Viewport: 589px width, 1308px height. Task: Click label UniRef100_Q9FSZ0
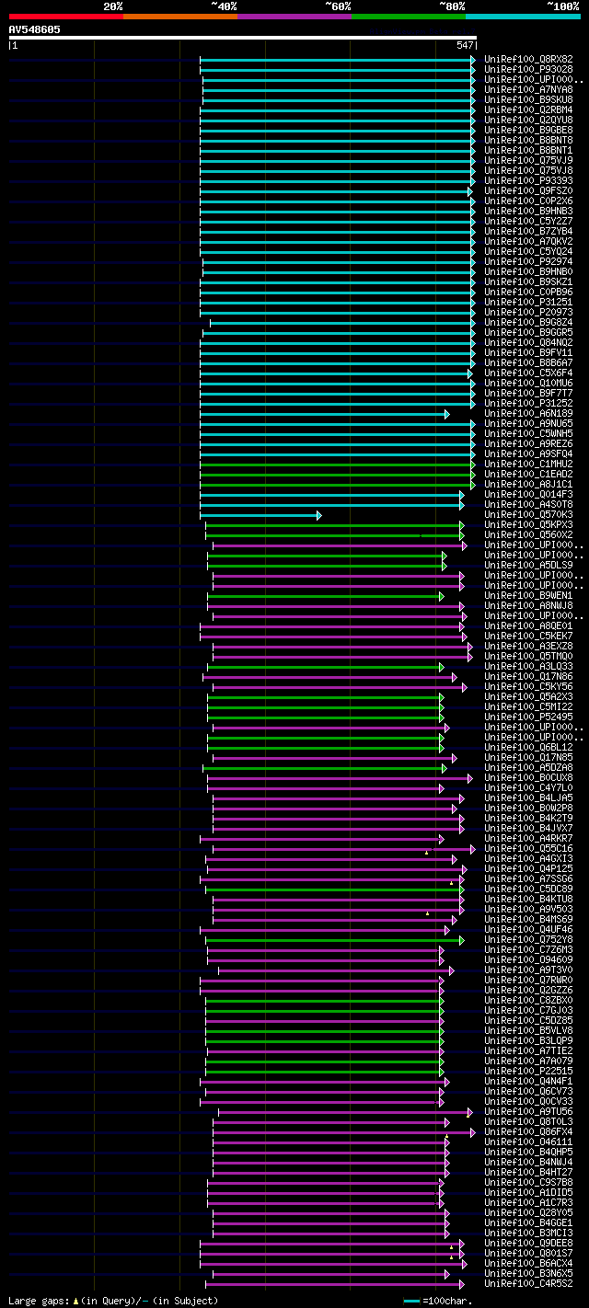tap(528, 190)
